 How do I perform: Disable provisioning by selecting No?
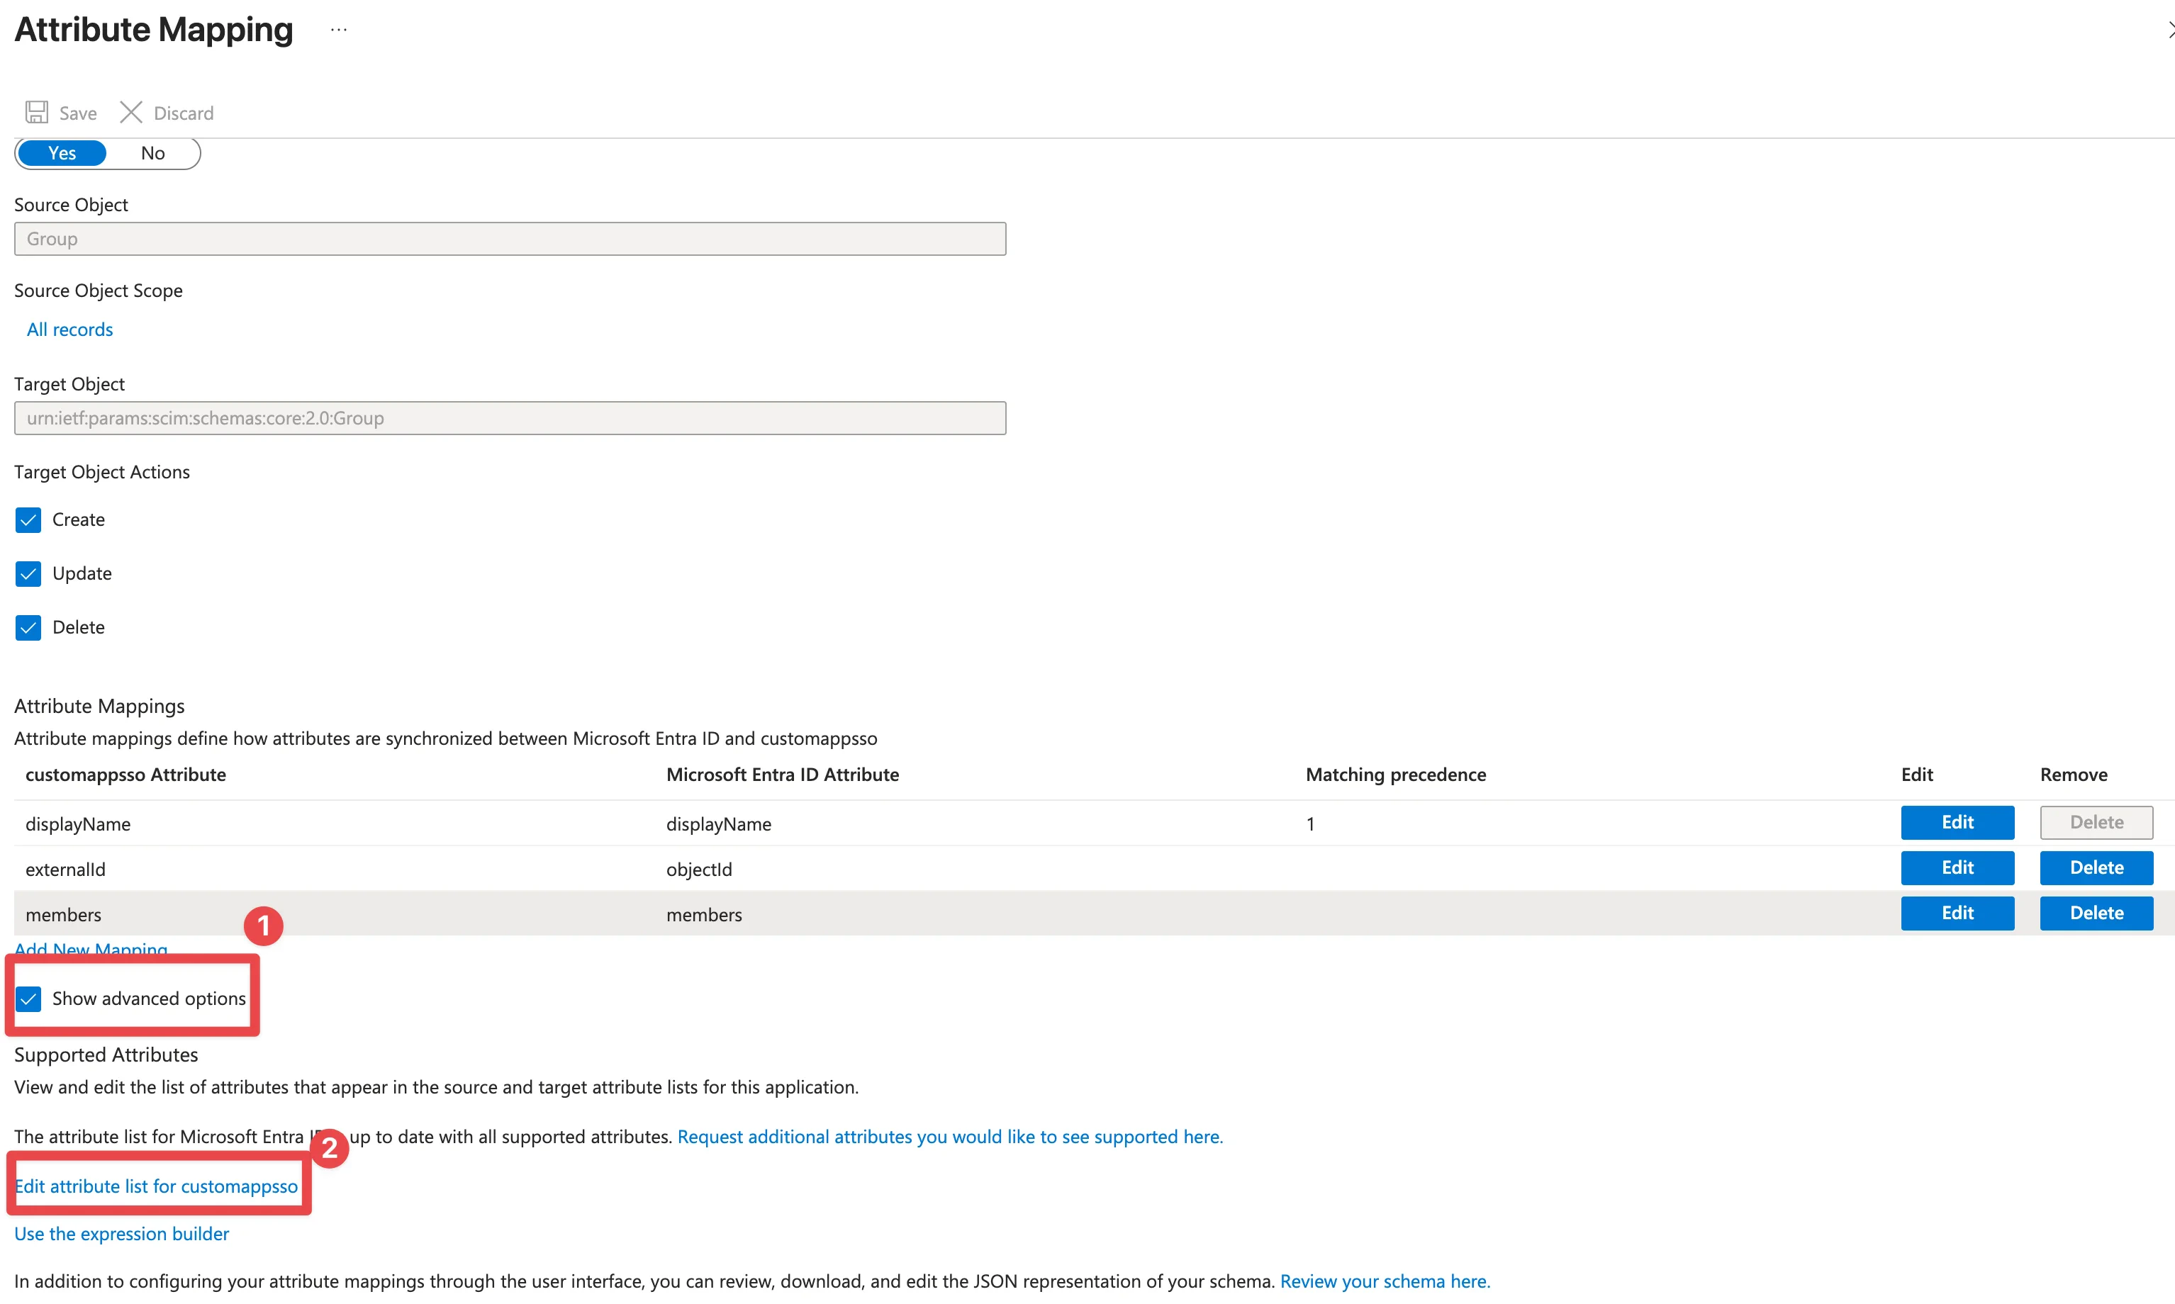point(153,152)
